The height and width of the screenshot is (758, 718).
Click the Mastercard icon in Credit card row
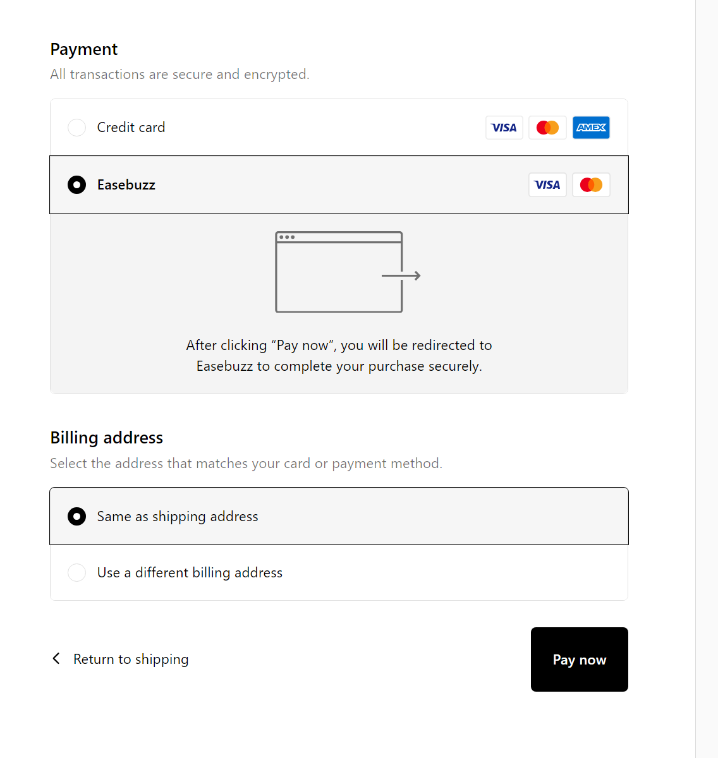coord(547,128)
